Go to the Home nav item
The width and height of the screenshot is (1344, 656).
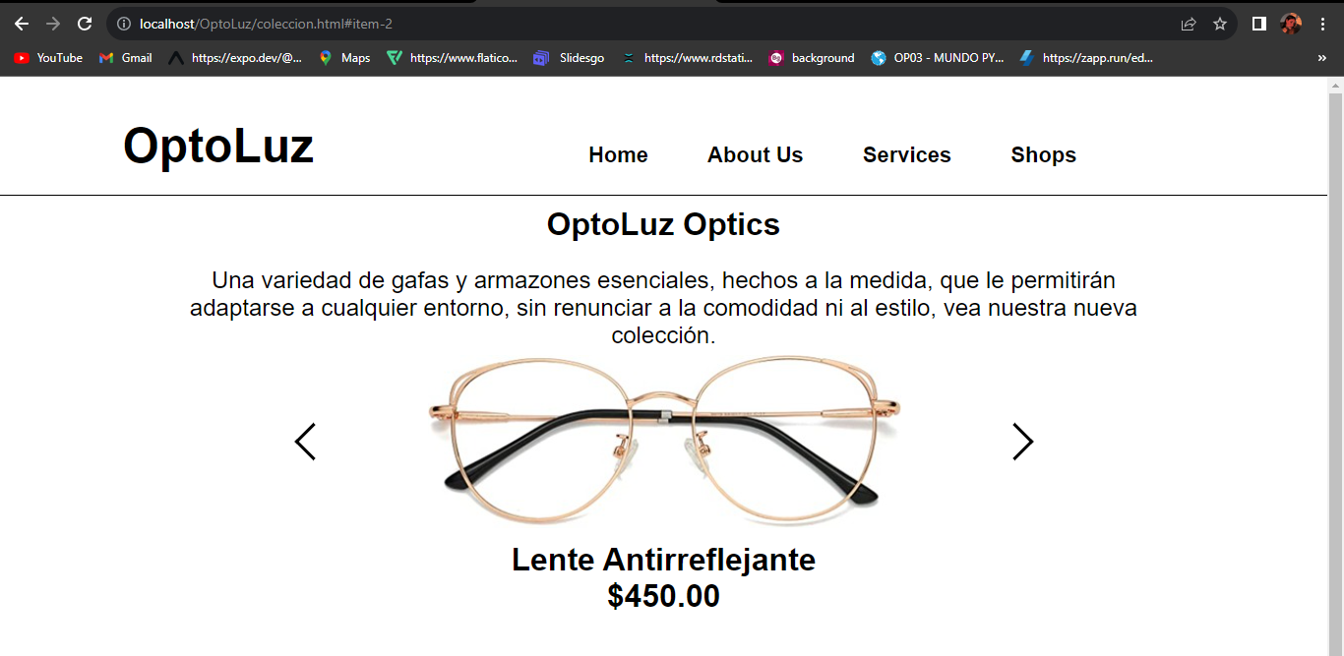pyautogui.click(x=618, y=155)
